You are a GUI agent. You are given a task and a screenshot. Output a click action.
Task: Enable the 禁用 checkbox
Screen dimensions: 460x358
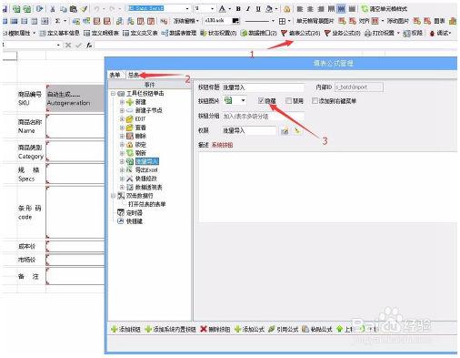(x=288, y=101)
